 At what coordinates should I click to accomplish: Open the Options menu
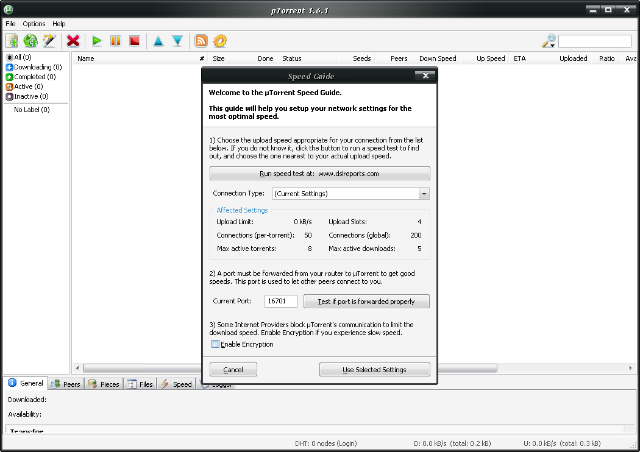point(34,24)
